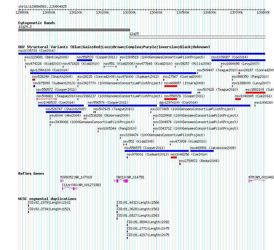Click the nsv1048533 (Coe2014) blue bar
Image resolution: width=274 pixels, height=250 pixels.
(61, 106)
